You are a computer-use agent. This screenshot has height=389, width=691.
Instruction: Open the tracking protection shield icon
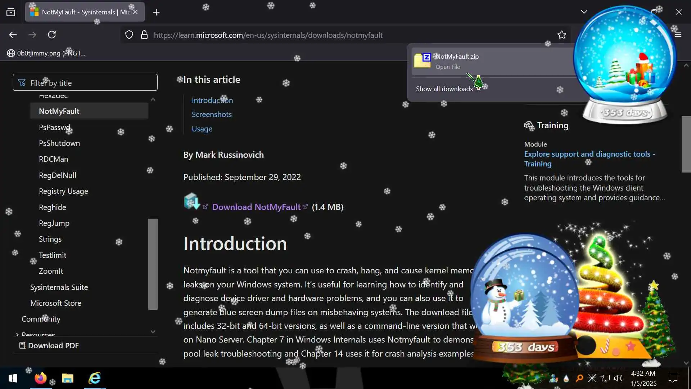[129, 35]
